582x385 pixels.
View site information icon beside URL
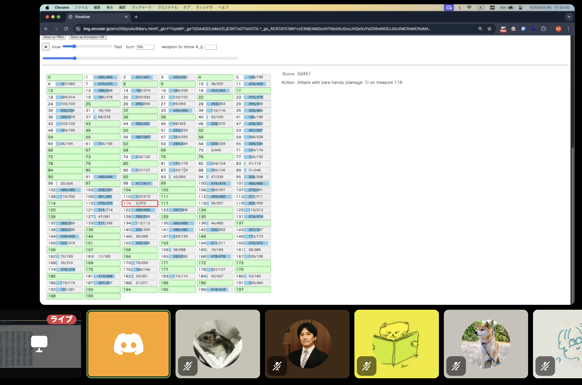78,29
